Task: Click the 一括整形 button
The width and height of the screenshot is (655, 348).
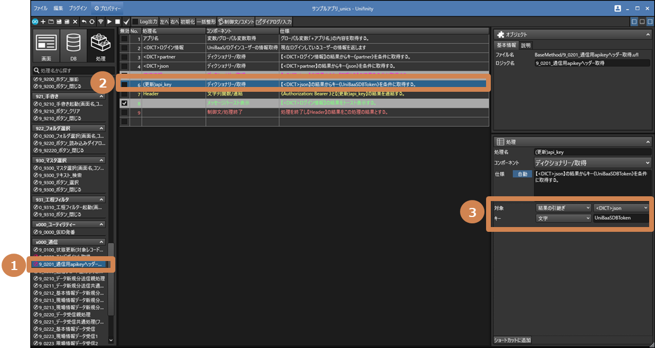Action: click(206, 22)
